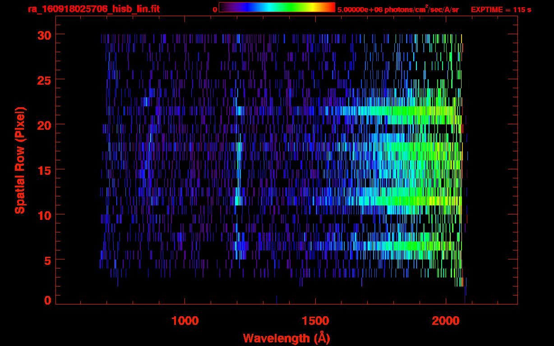Image resolution: width=554 pixels, height=346 pixels.
Task: Click the filename ra_160918025706_hisb_lin.fit title
Action: point(94,9)
